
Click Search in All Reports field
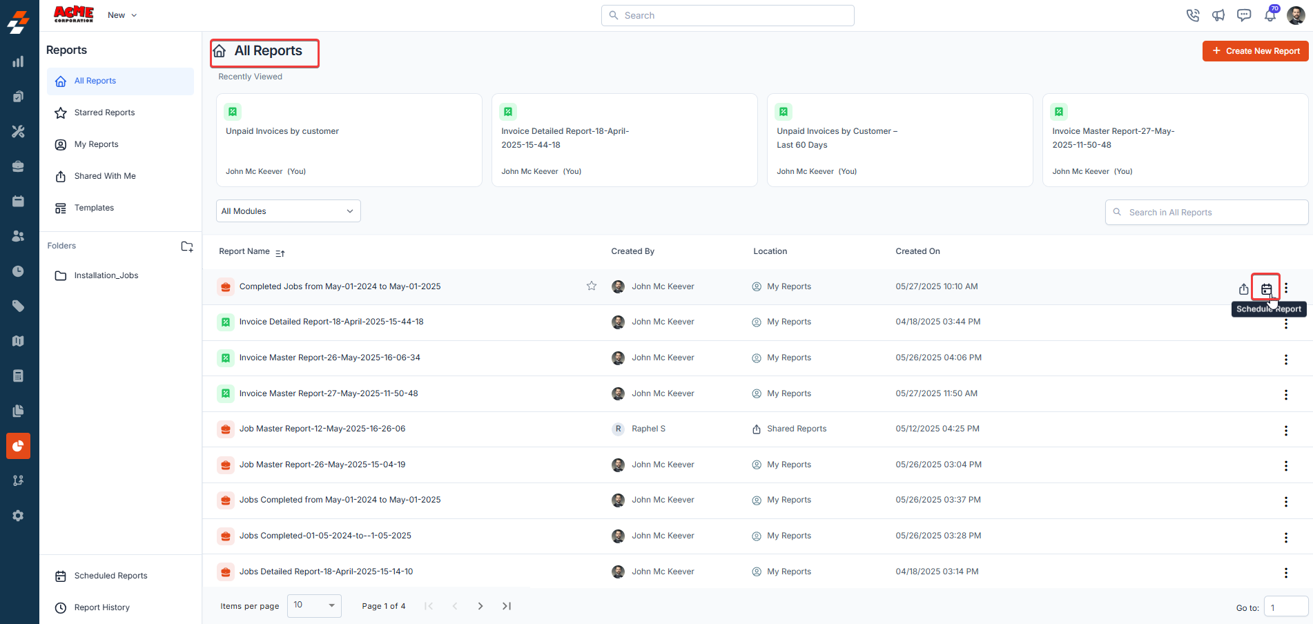[x=1207, y=212]
